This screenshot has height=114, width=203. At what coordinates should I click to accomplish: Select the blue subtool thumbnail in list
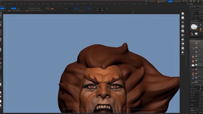point(193,78)
